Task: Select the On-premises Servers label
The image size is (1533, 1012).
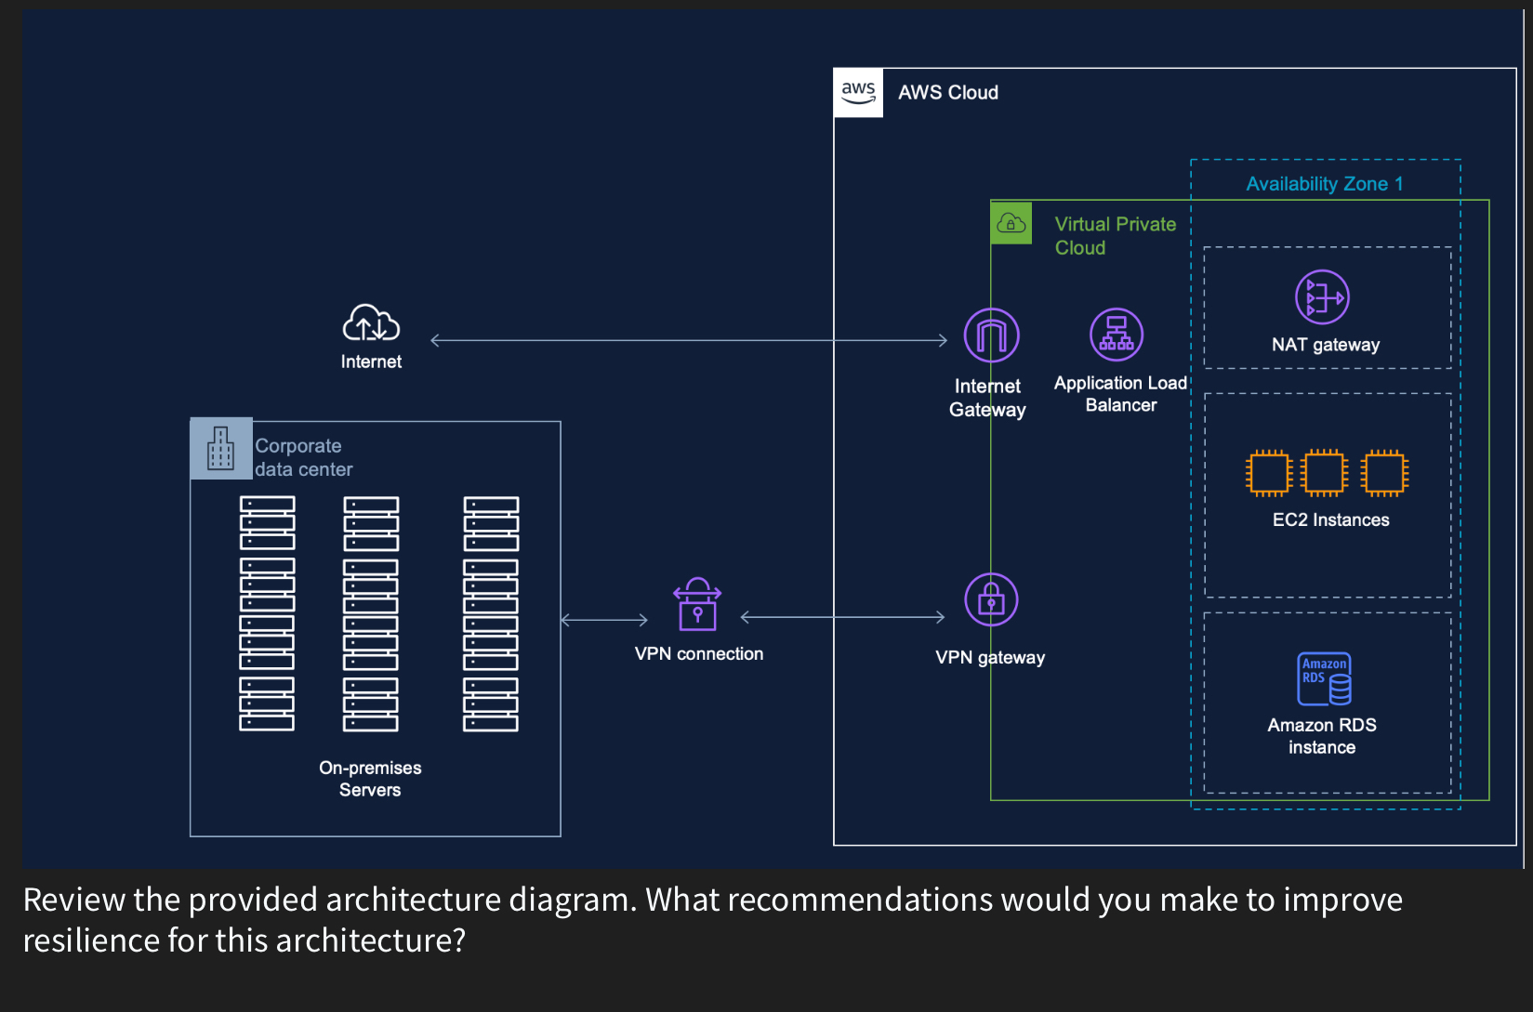Action: point(370,779)
